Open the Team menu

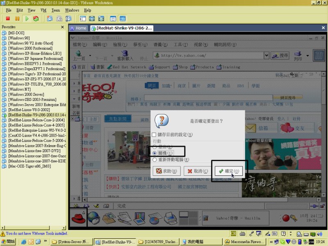[x=56, y=10]
